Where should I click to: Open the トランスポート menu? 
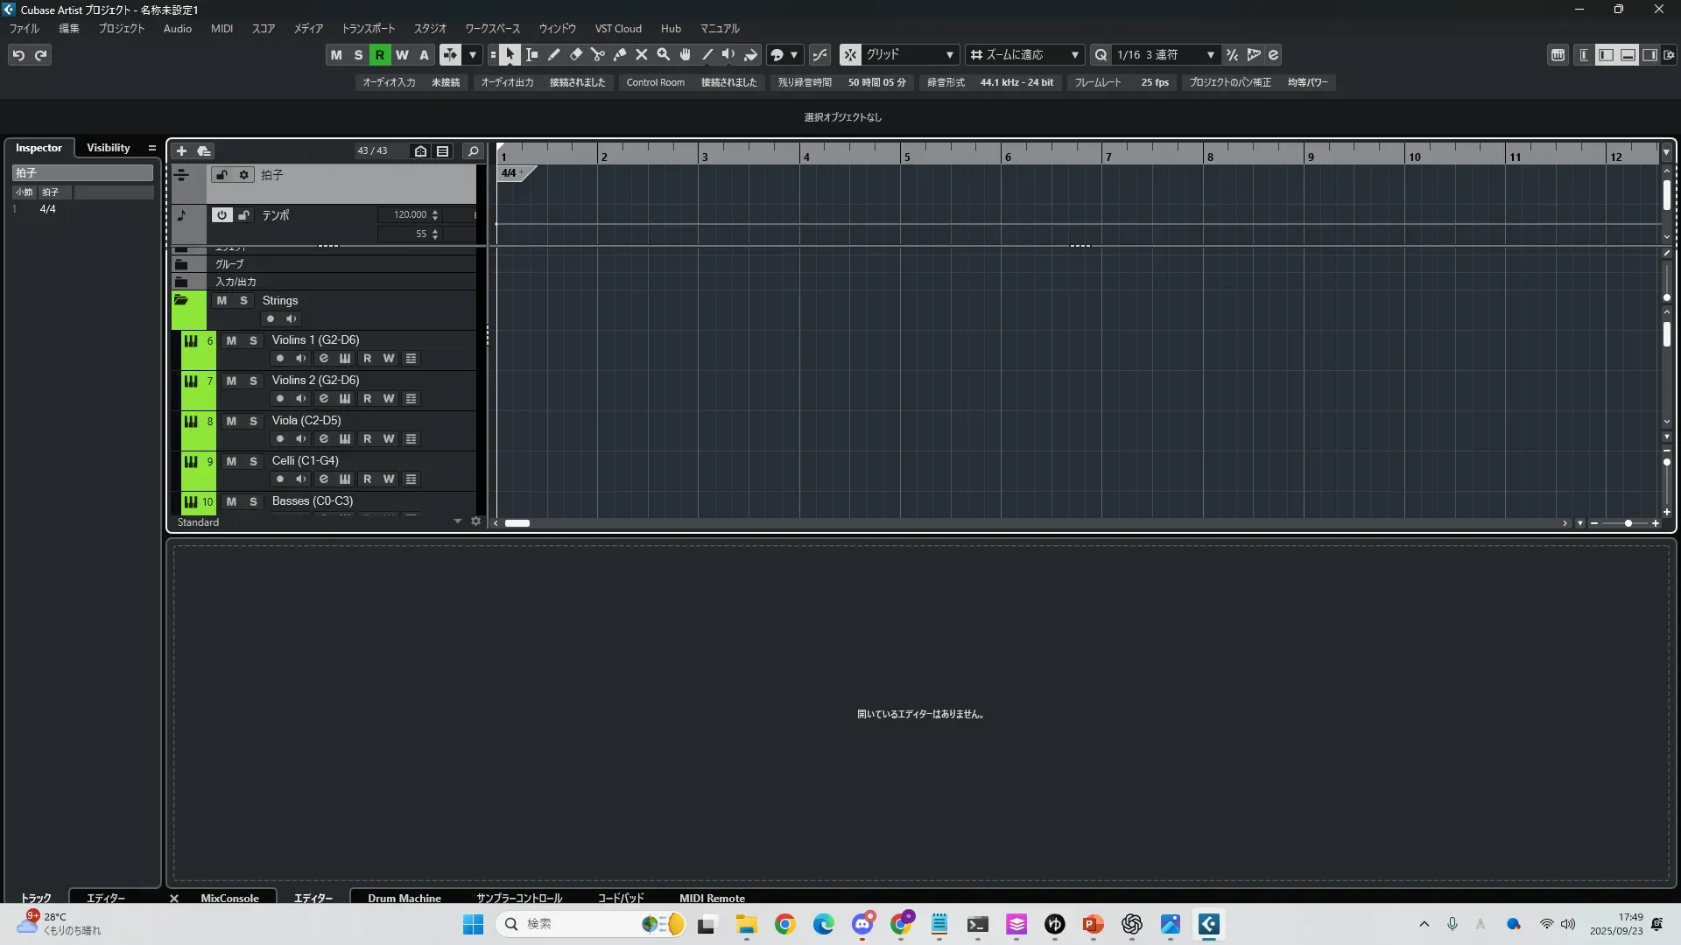point(368,29)
